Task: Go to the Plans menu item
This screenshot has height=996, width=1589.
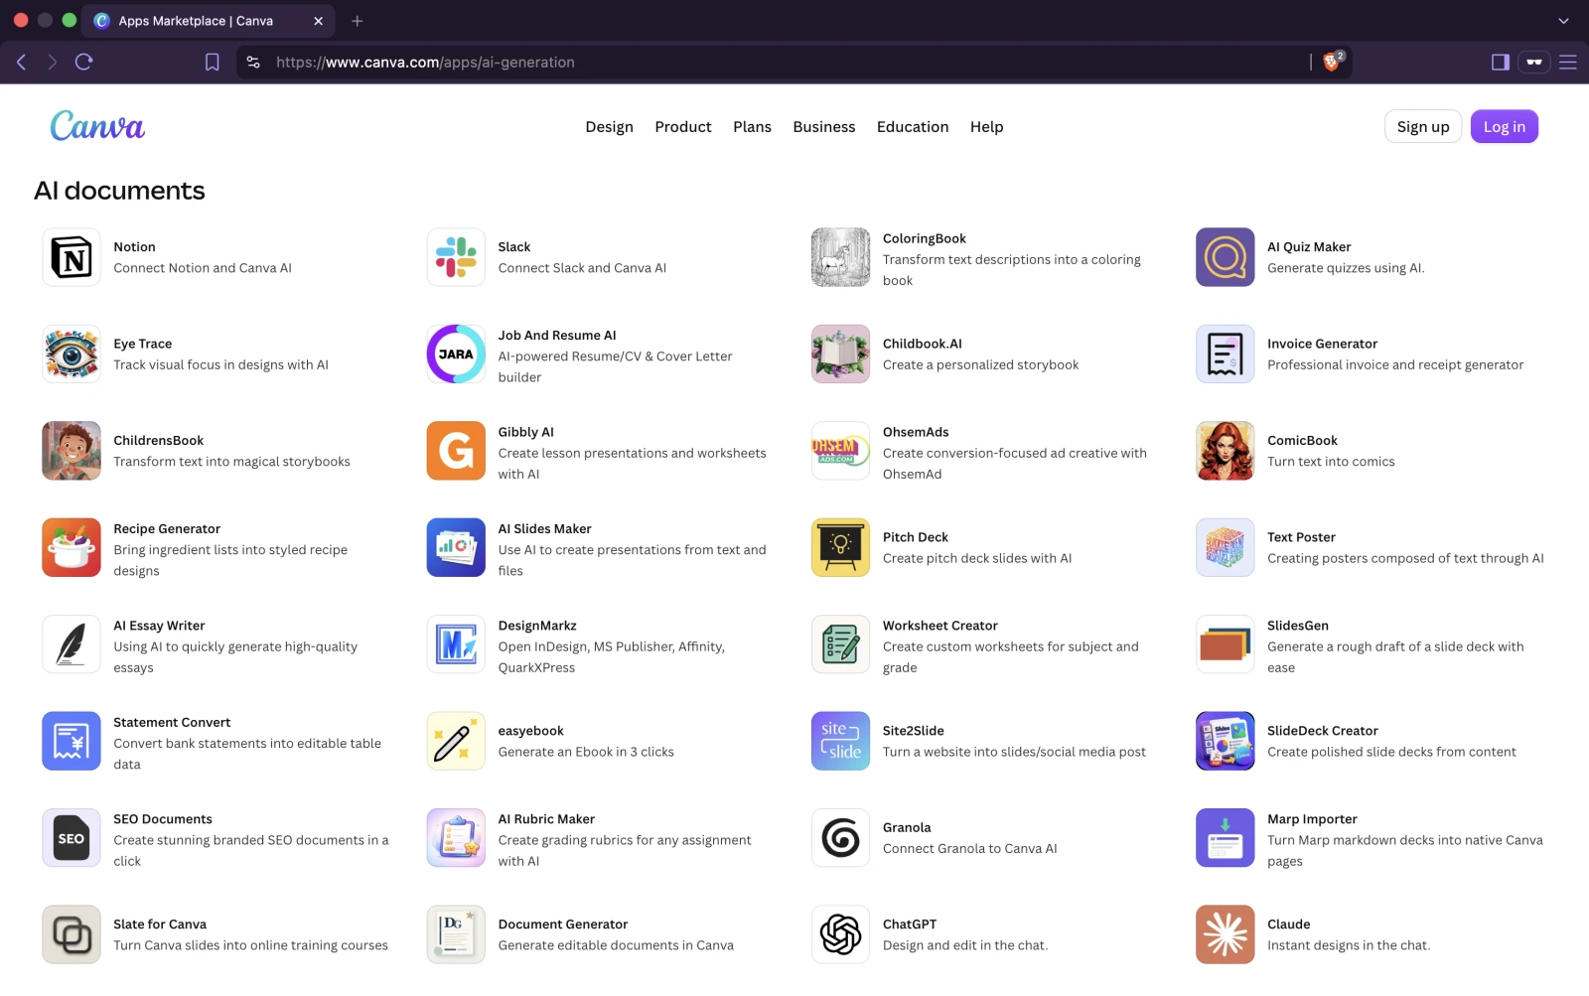Action: tap(752, 127)
